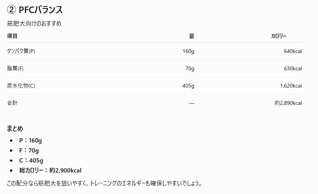Select the P：160g bullet item
Viewport: 318px width, 194px height.
point(30,141)
